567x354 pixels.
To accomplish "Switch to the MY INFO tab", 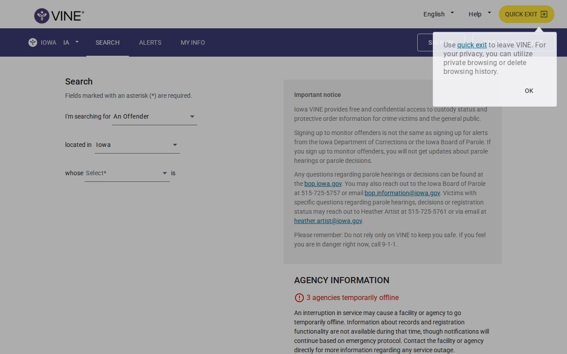I will (x=193, y=42).
